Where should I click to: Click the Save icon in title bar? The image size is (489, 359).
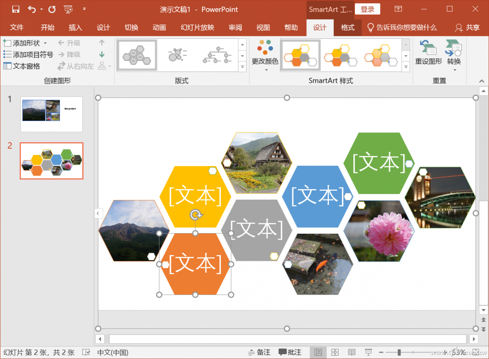coord(15,9)
